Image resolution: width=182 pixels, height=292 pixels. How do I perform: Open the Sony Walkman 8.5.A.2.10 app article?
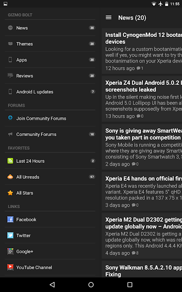[142, 269]
